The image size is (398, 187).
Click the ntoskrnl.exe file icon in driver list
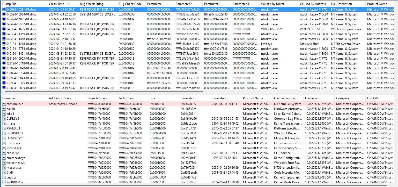[x=4, y=104]
